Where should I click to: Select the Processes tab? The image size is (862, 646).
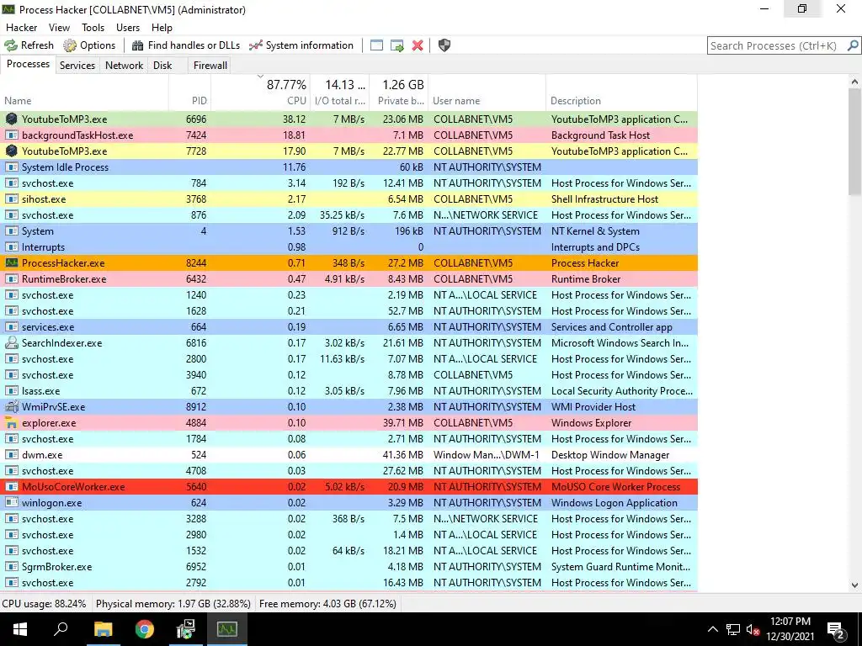click(28, 64)
